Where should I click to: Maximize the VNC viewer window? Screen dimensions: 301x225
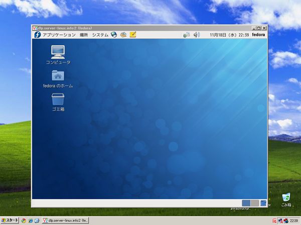(259, 28)
